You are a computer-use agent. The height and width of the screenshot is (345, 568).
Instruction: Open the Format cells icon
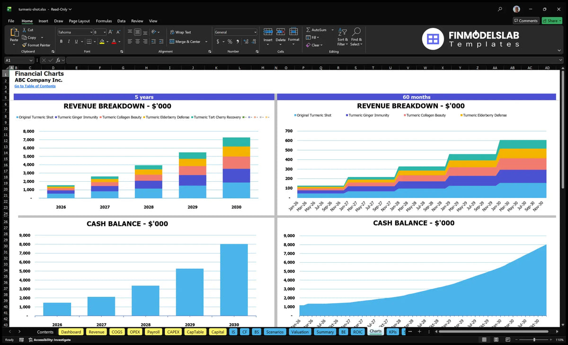(x=293, y=32)
